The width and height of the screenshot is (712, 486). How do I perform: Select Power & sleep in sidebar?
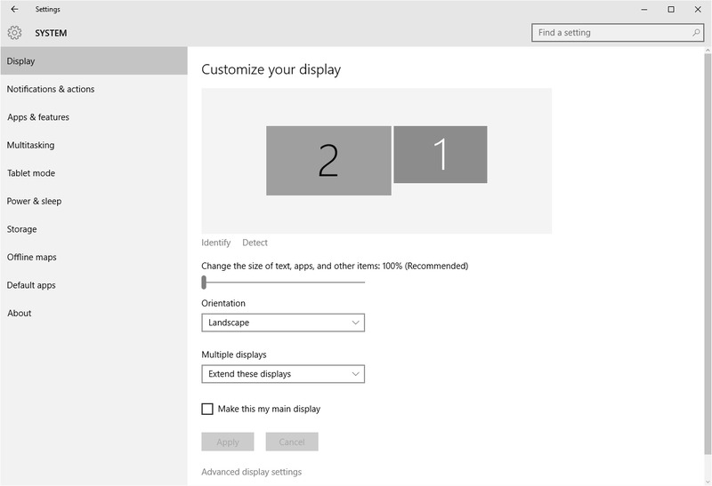pos(35,201)
